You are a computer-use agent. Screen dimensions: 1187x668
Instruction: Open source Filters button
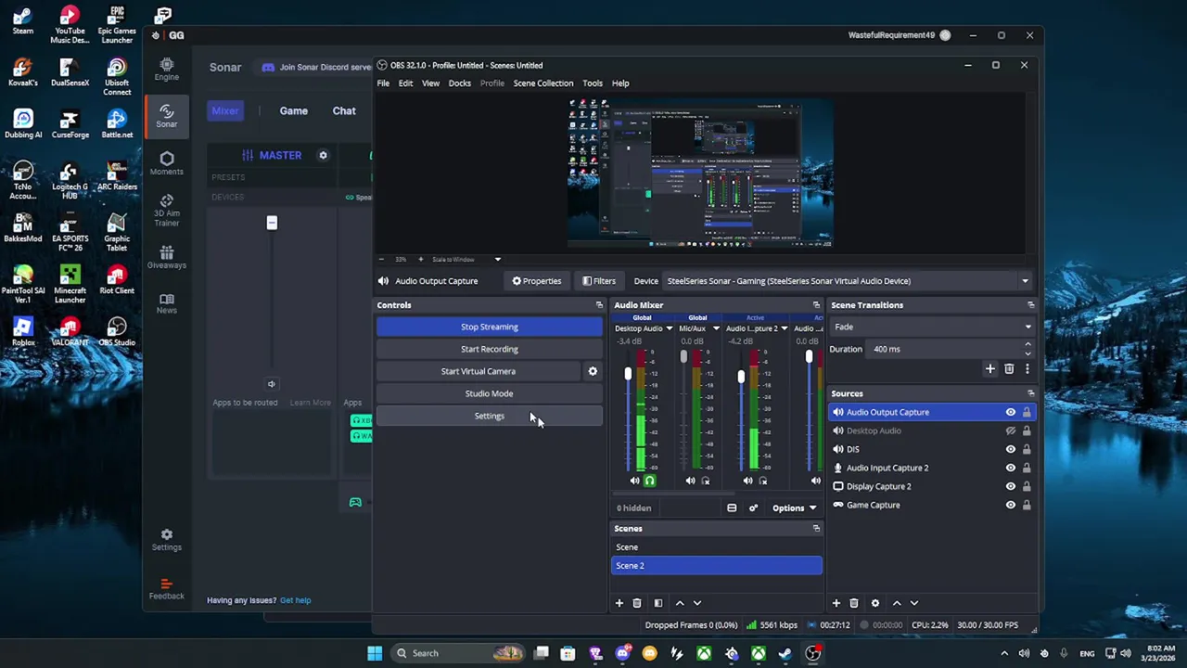[x=598, y=281]
